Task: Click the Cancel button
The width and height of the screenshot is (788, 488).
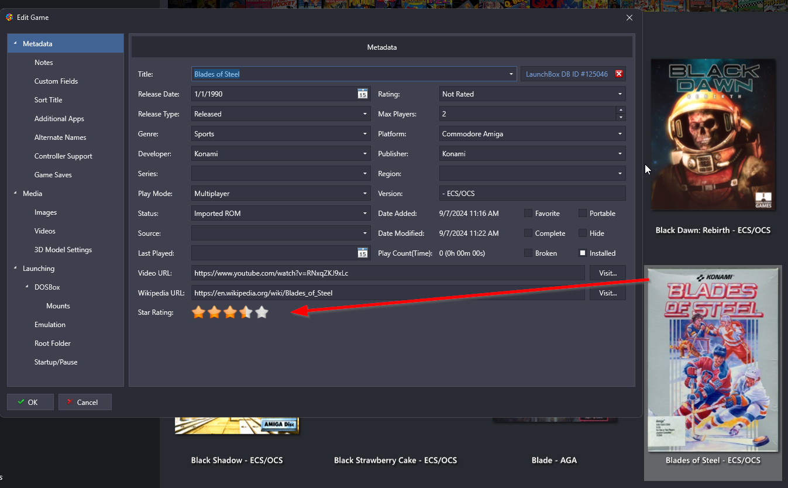Action: (85, 402)
